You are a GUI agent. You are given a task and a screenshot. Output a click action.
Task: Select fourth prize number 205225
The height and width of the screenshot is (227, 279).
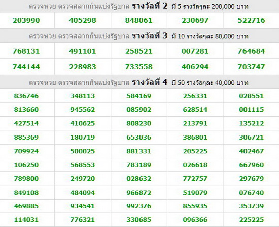click(x=195, y=151)
